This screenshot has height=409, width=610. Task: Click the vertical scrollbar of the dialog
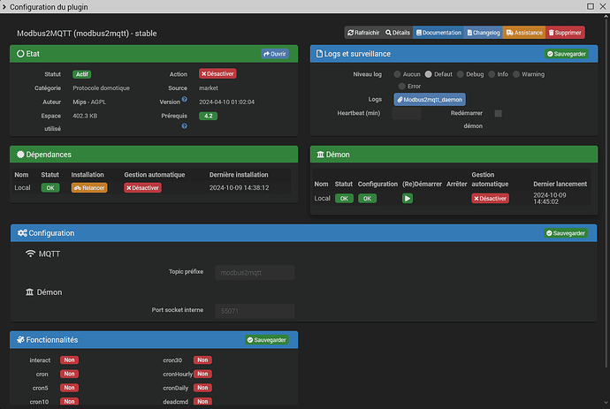point(606,193)
